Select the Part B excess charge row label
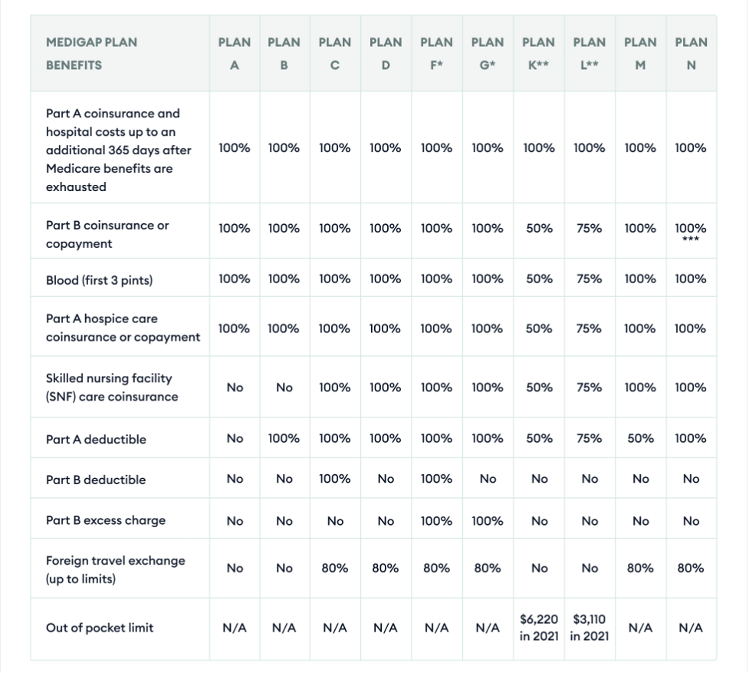749x673 pixels. pos(105,520)
